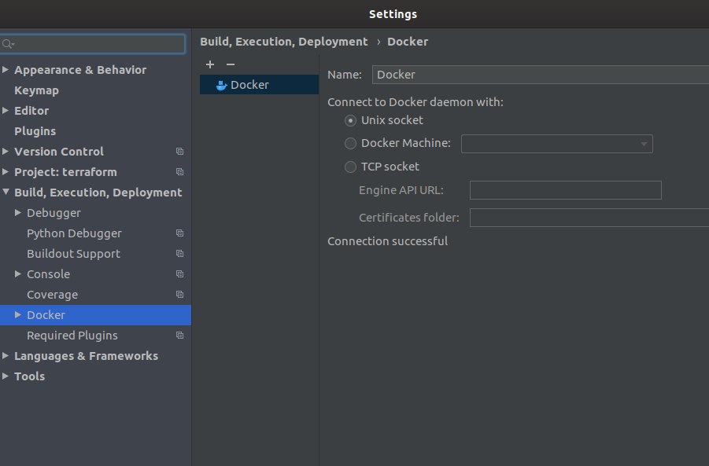
Task: Expand the Console subsection arrow
Action: 17,273
